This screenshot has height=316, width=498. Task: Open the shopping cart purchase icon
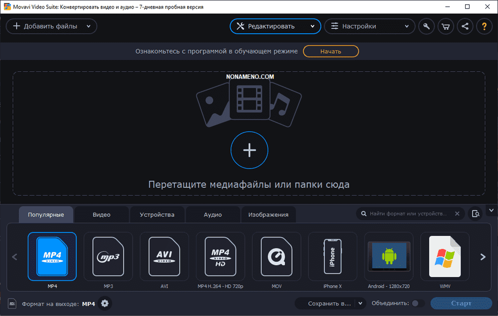click(x=446, y=26)
